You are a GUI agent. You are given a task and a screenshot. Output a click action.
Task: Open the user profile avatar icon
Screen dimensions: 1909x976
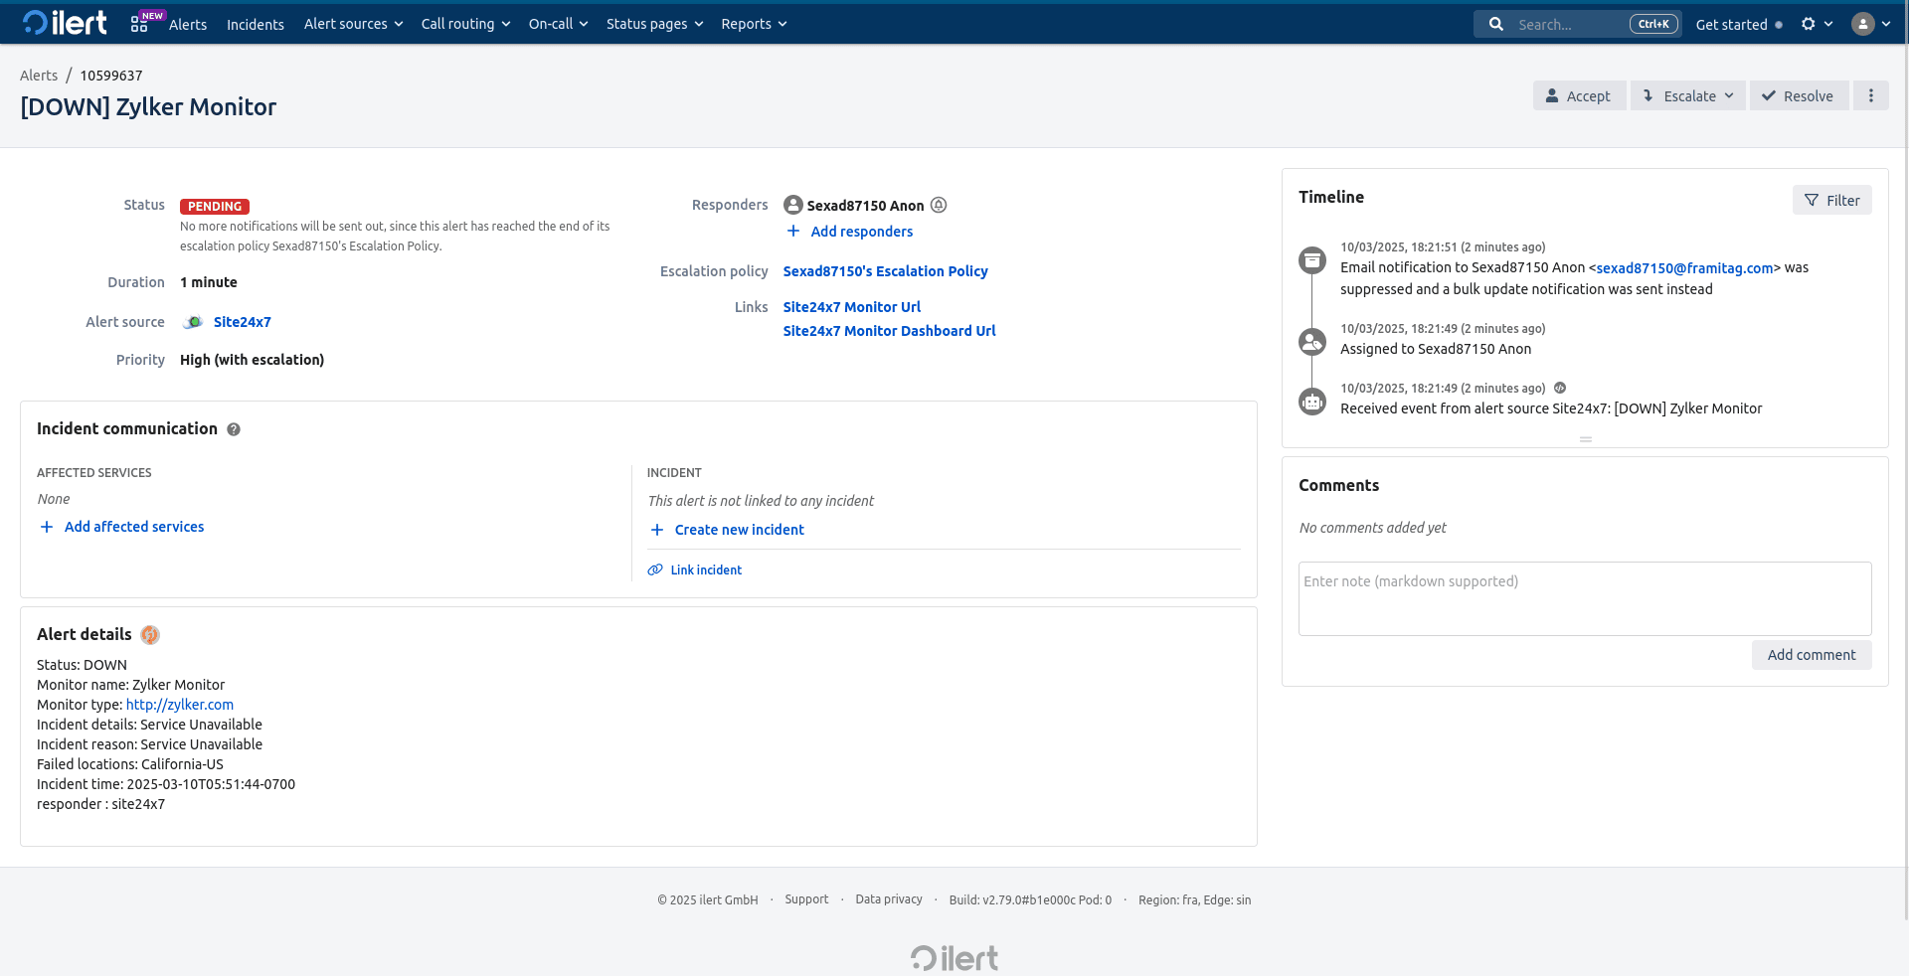(1865, 23)
